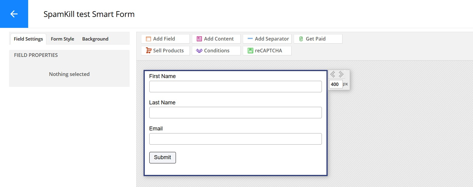Viewport: 473px width, 187px height.
Task: Click the Add Field button label
Action: pyautogui.click(x=164, y=39)
